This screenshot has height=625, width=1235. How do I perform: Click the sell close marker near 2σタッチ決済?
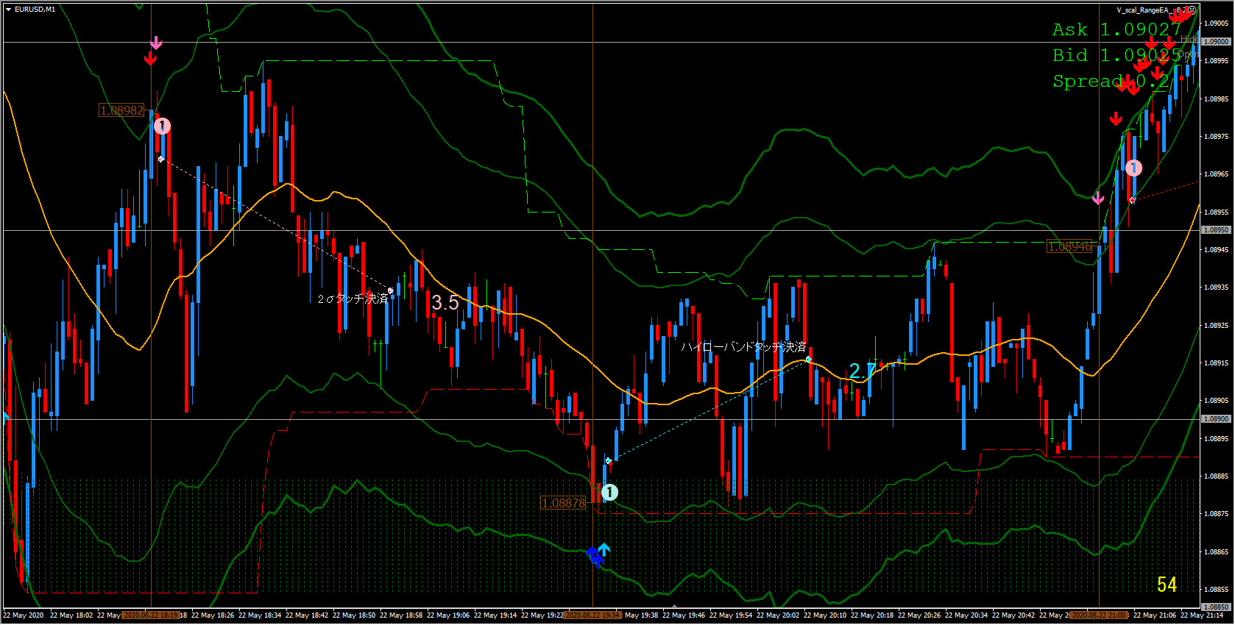[x=391, y=291]
